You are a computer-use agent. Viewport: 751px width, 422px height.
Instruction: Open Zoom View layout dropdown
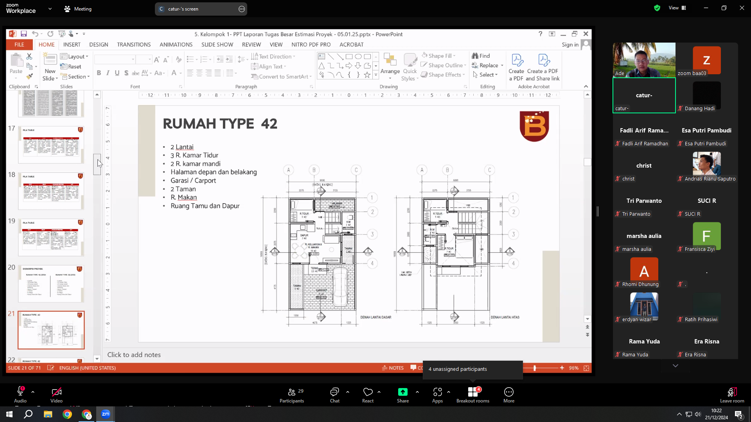point(677,8)
